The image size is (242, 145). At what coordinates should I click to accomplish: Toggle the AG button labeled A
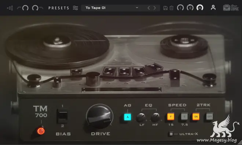click(128, 117)
